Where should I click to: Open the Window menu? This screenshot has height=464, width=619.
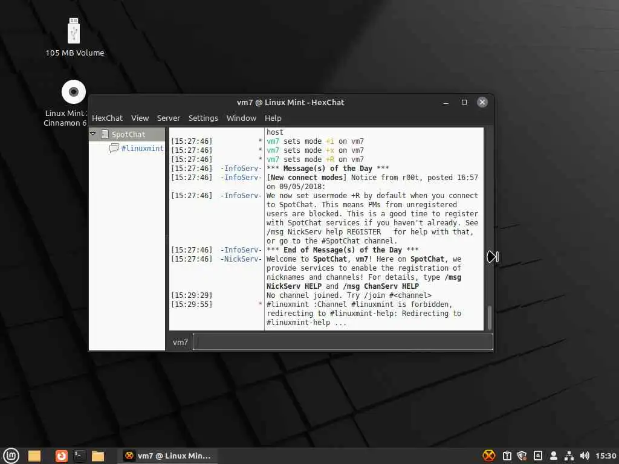pos(241,118)
